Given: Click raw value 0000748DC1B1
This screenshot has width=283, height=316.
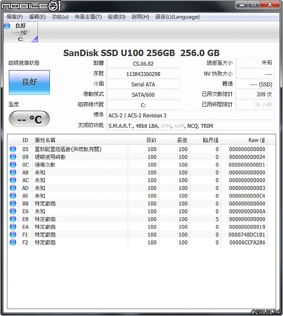Looking at the screenshot, I should tap(247, 235).
